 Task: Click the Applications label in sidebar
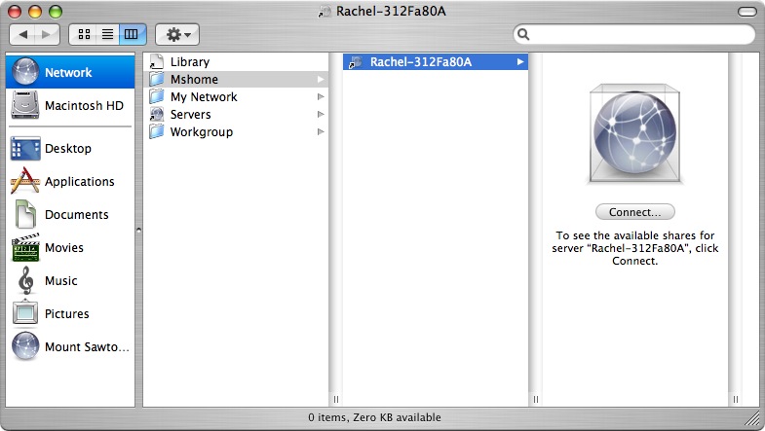(x=80, y=182)
